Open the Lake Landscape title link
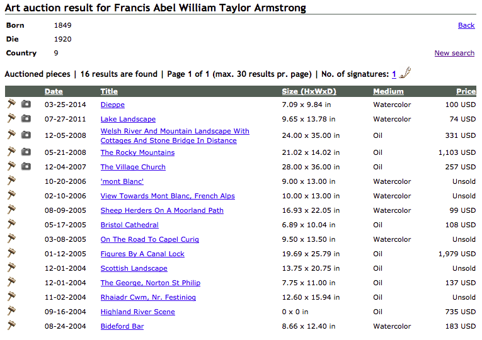482x340 pixels. point(128,119)
